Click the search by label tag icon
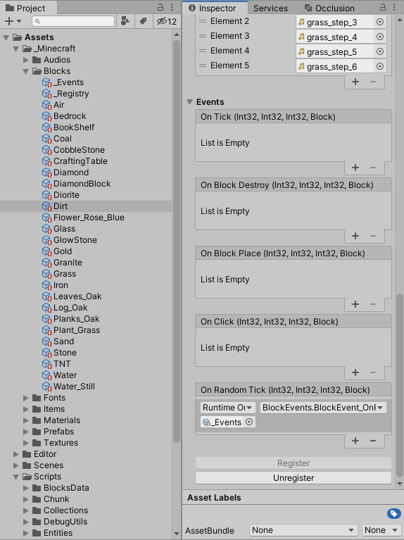This screenshot has width=404, height=540. 143,21
